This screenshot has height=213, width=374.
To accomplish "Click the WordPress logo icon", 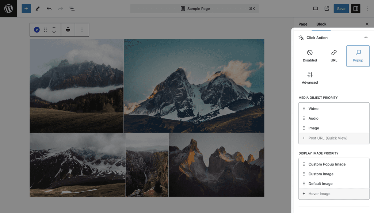I will 8,8.
